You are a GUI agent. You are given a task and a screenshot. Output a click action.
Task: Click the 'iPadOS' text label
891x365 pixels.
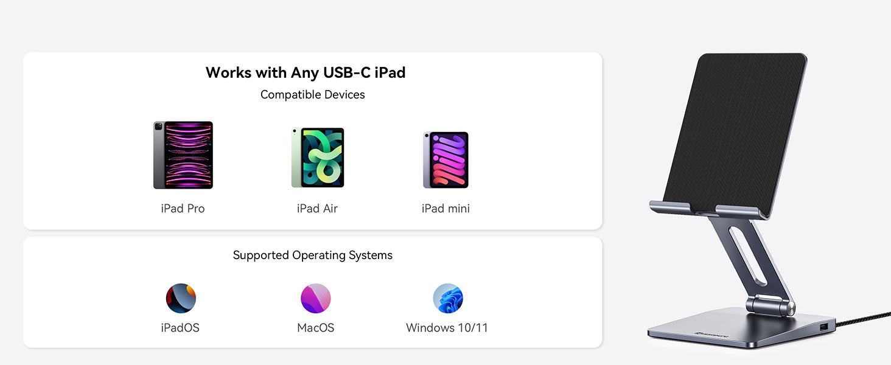coord(180,328)
